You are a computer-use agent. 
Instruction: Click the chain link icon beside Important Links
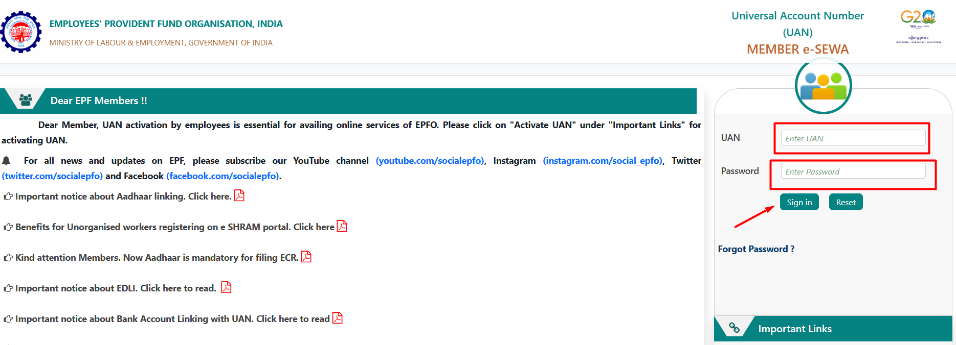(734, 328)
